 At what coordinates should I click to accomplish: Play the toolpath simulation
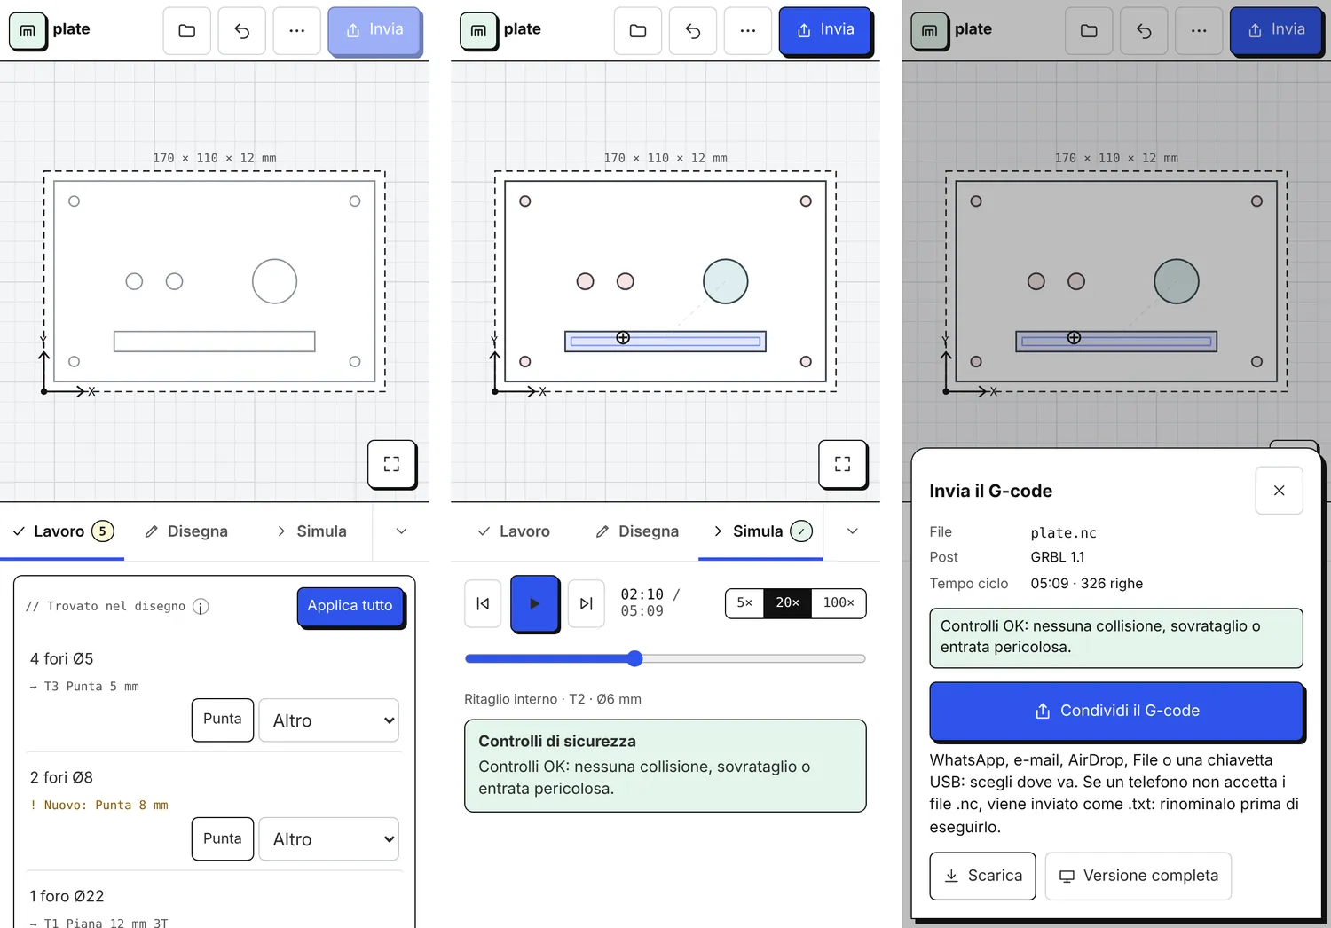pyautogui.click(x=534, y=603)
